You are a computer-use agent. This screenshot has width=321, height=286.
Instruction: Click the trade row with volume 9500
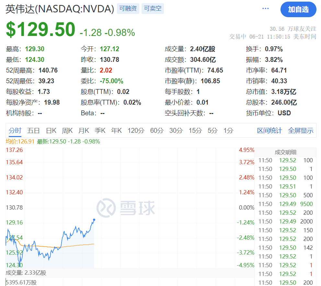[x=285, y=204]
